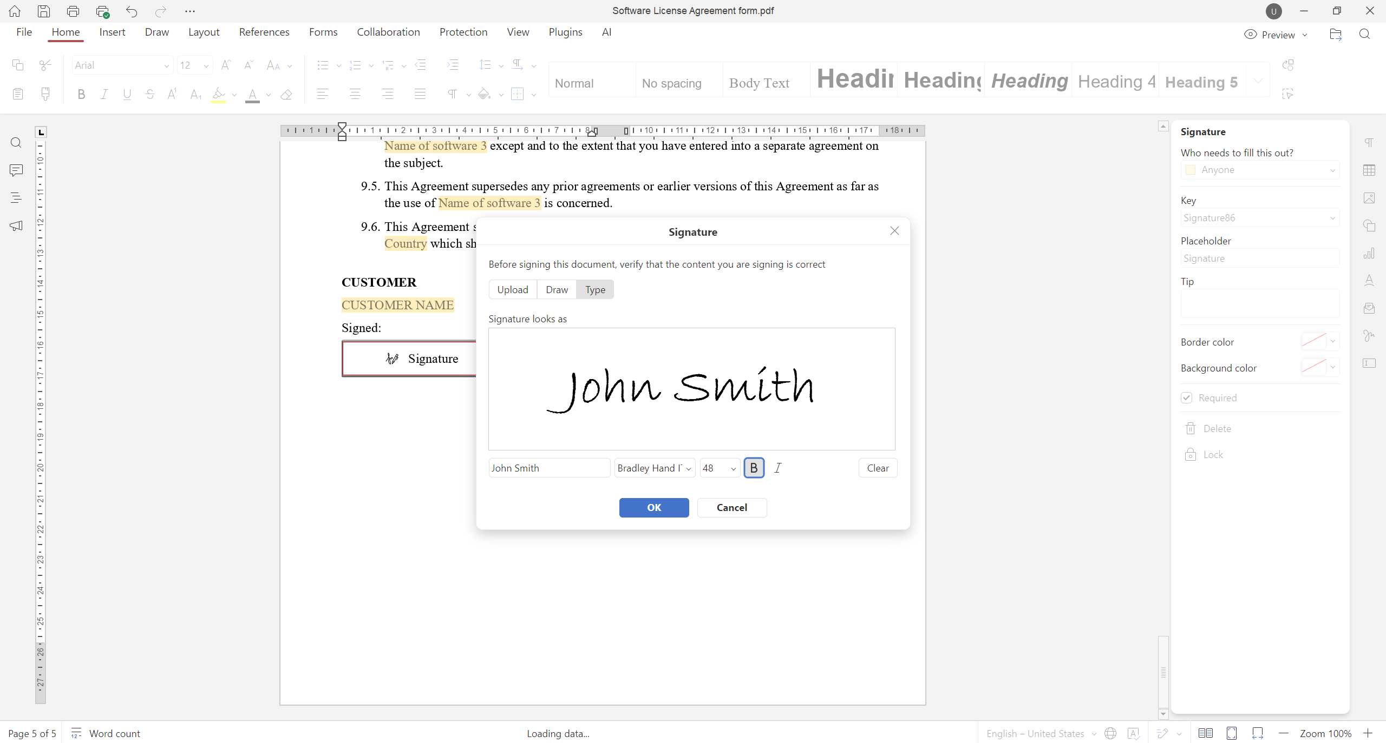Switch to the Draw signature tab
Viewport: 1386px width, 743px height.
pos(557,289)
